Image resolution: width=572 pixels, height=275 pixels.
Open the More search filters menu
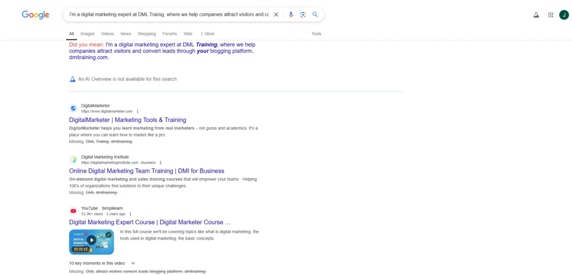tap(207, 34)
